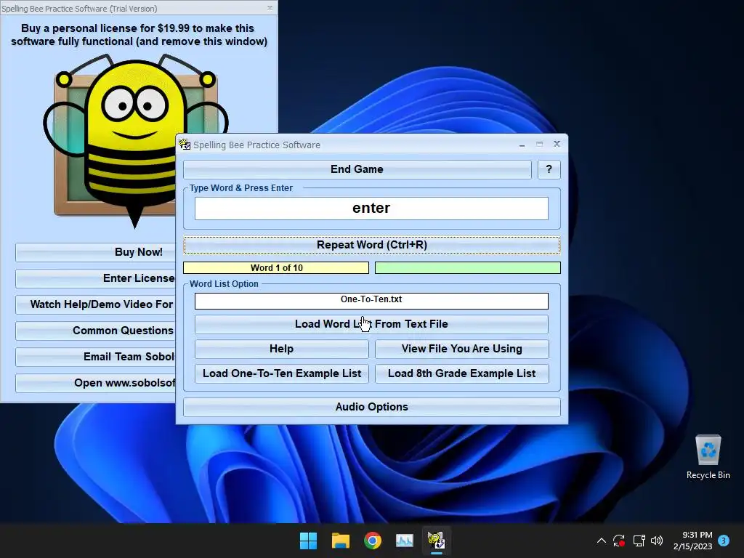The height and width of the screenshot is (558, 744).
Task: Open Common Questions in trial window
Action: click(96, 331)
